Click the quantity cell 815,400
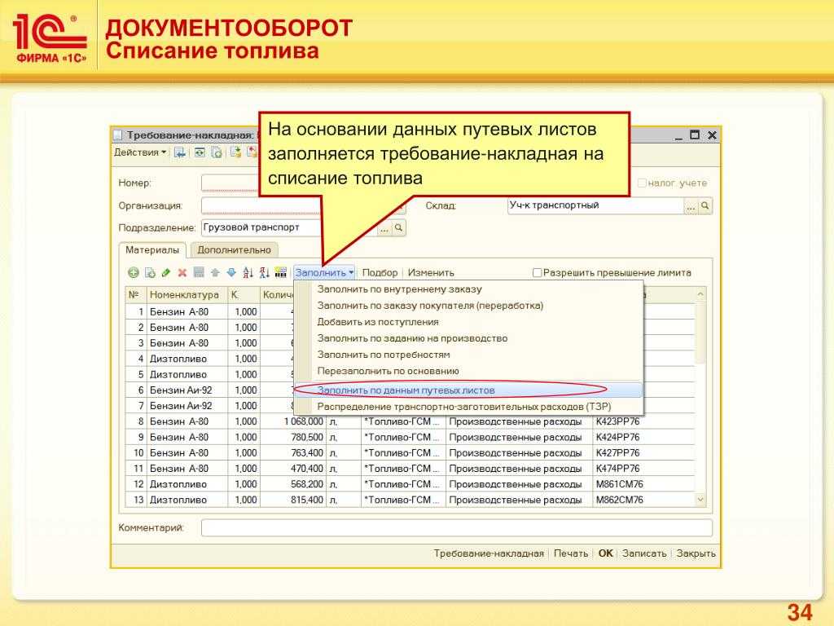This screenshot has height=626, width=834. tap(293, 500)
